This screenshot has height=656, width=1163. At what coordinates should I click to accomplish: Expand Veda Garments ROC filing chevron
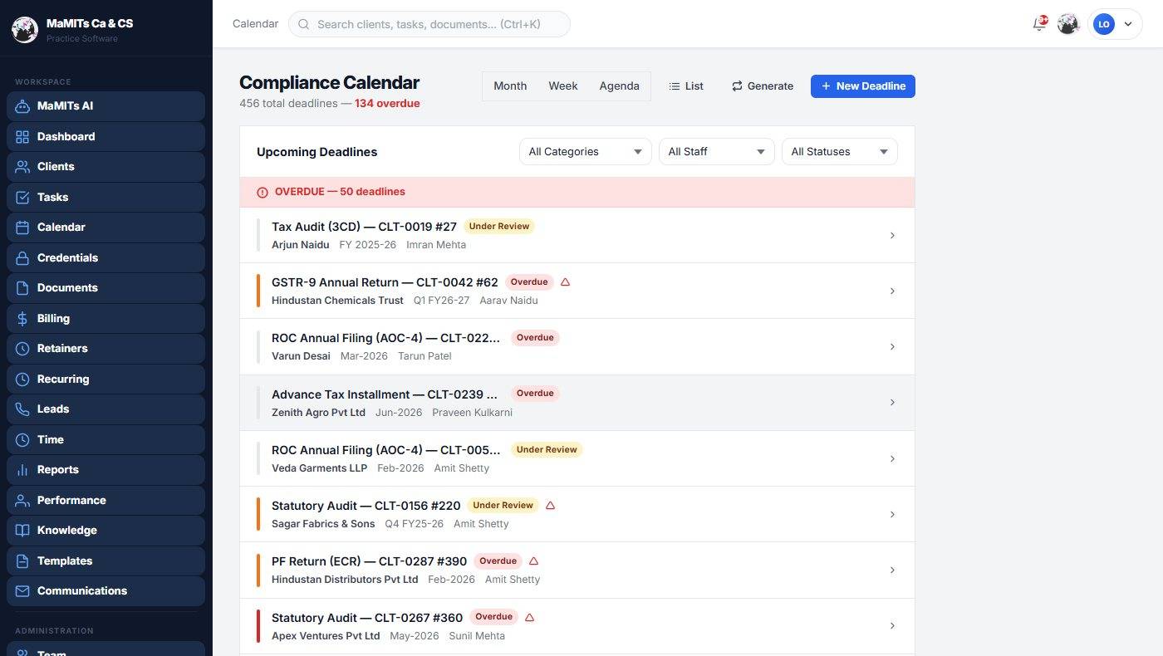tap(892, 458)
